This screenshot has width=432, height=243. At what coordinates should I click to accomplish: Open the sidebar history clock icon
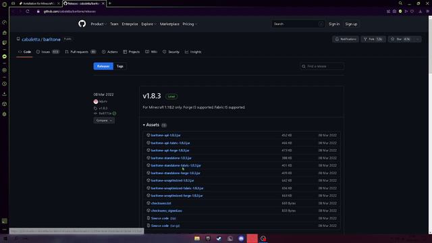click(5, 84)
